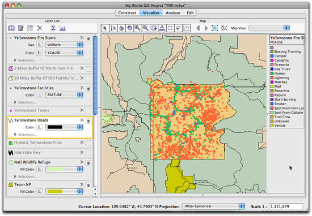
Task: Open the Miller Cylindrical projection dropdown
Action: 213,206
